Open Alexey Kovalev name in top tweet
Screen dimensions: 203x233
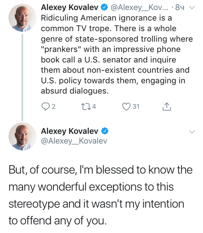[x=70, y=7]
